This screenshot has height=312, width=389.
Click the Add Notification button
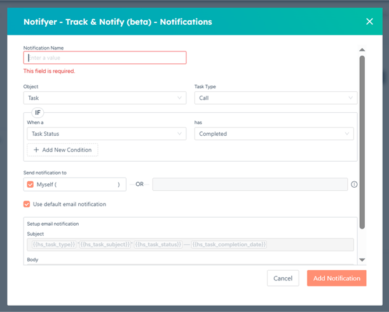[x=337, y=278]
